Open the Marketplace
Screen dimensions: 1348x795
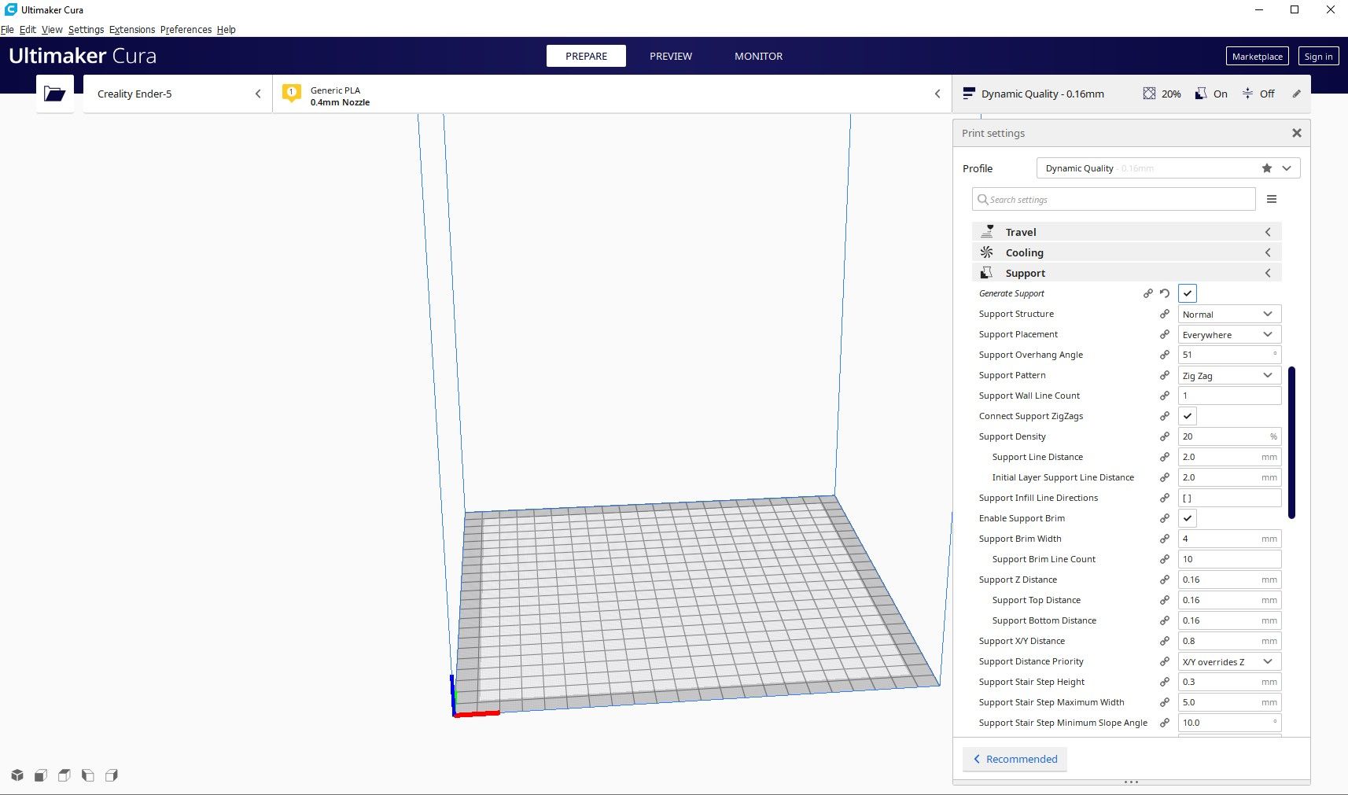tap(1257, 56)
